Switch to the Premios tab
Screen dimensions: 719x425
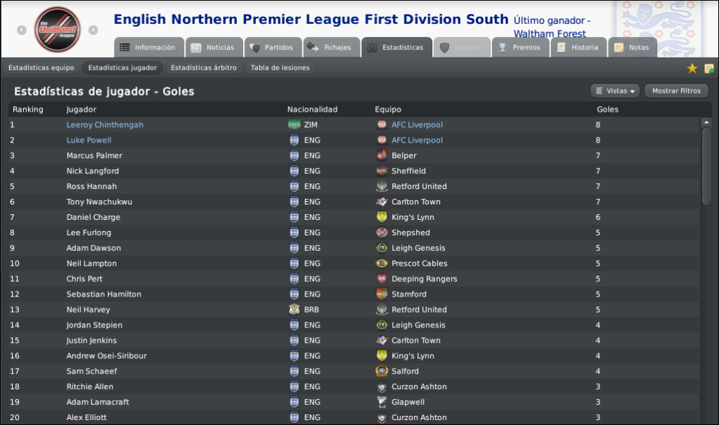521,47
